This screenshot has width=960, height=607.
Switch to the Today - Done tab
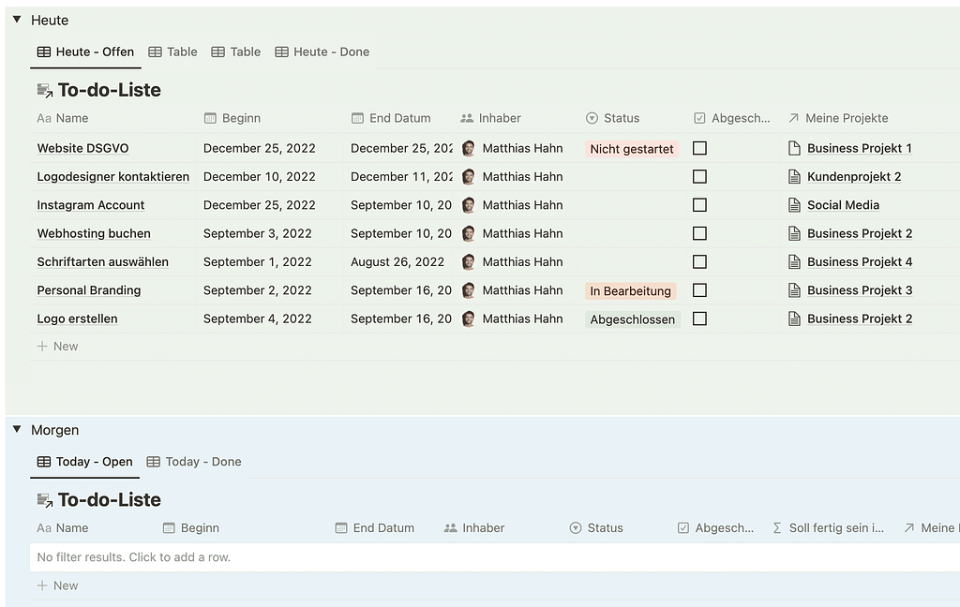tap(194, 462)
